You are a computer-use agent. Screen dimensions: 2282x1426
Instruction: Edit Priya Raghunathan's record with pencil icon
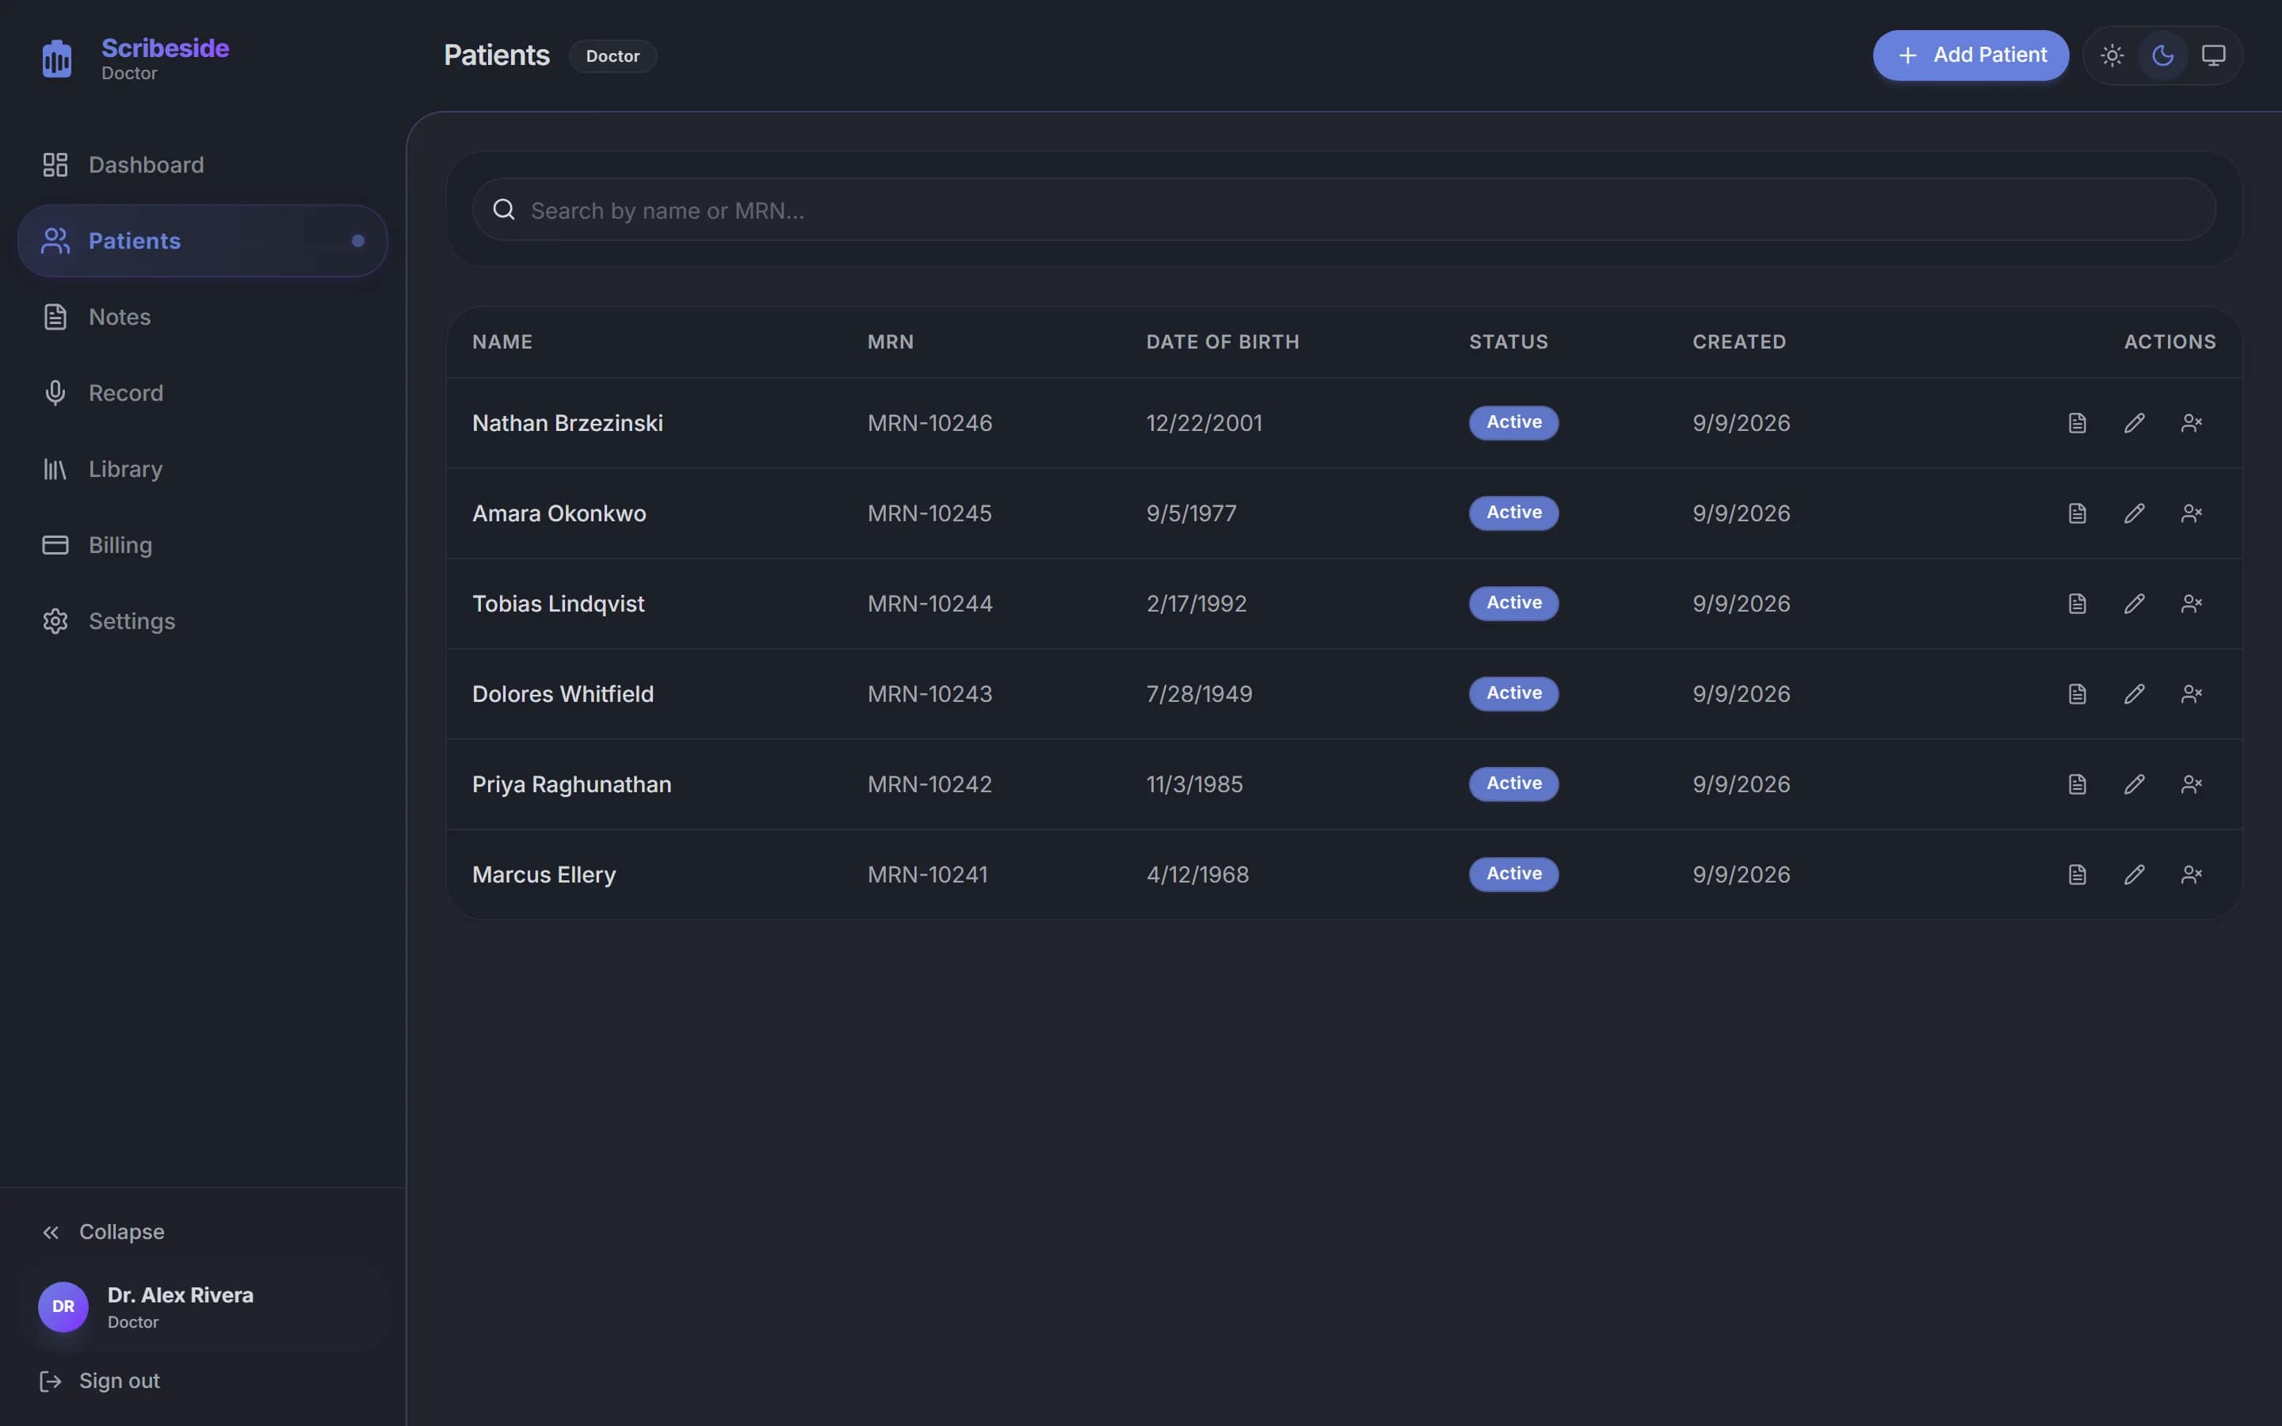(2135, 784)
